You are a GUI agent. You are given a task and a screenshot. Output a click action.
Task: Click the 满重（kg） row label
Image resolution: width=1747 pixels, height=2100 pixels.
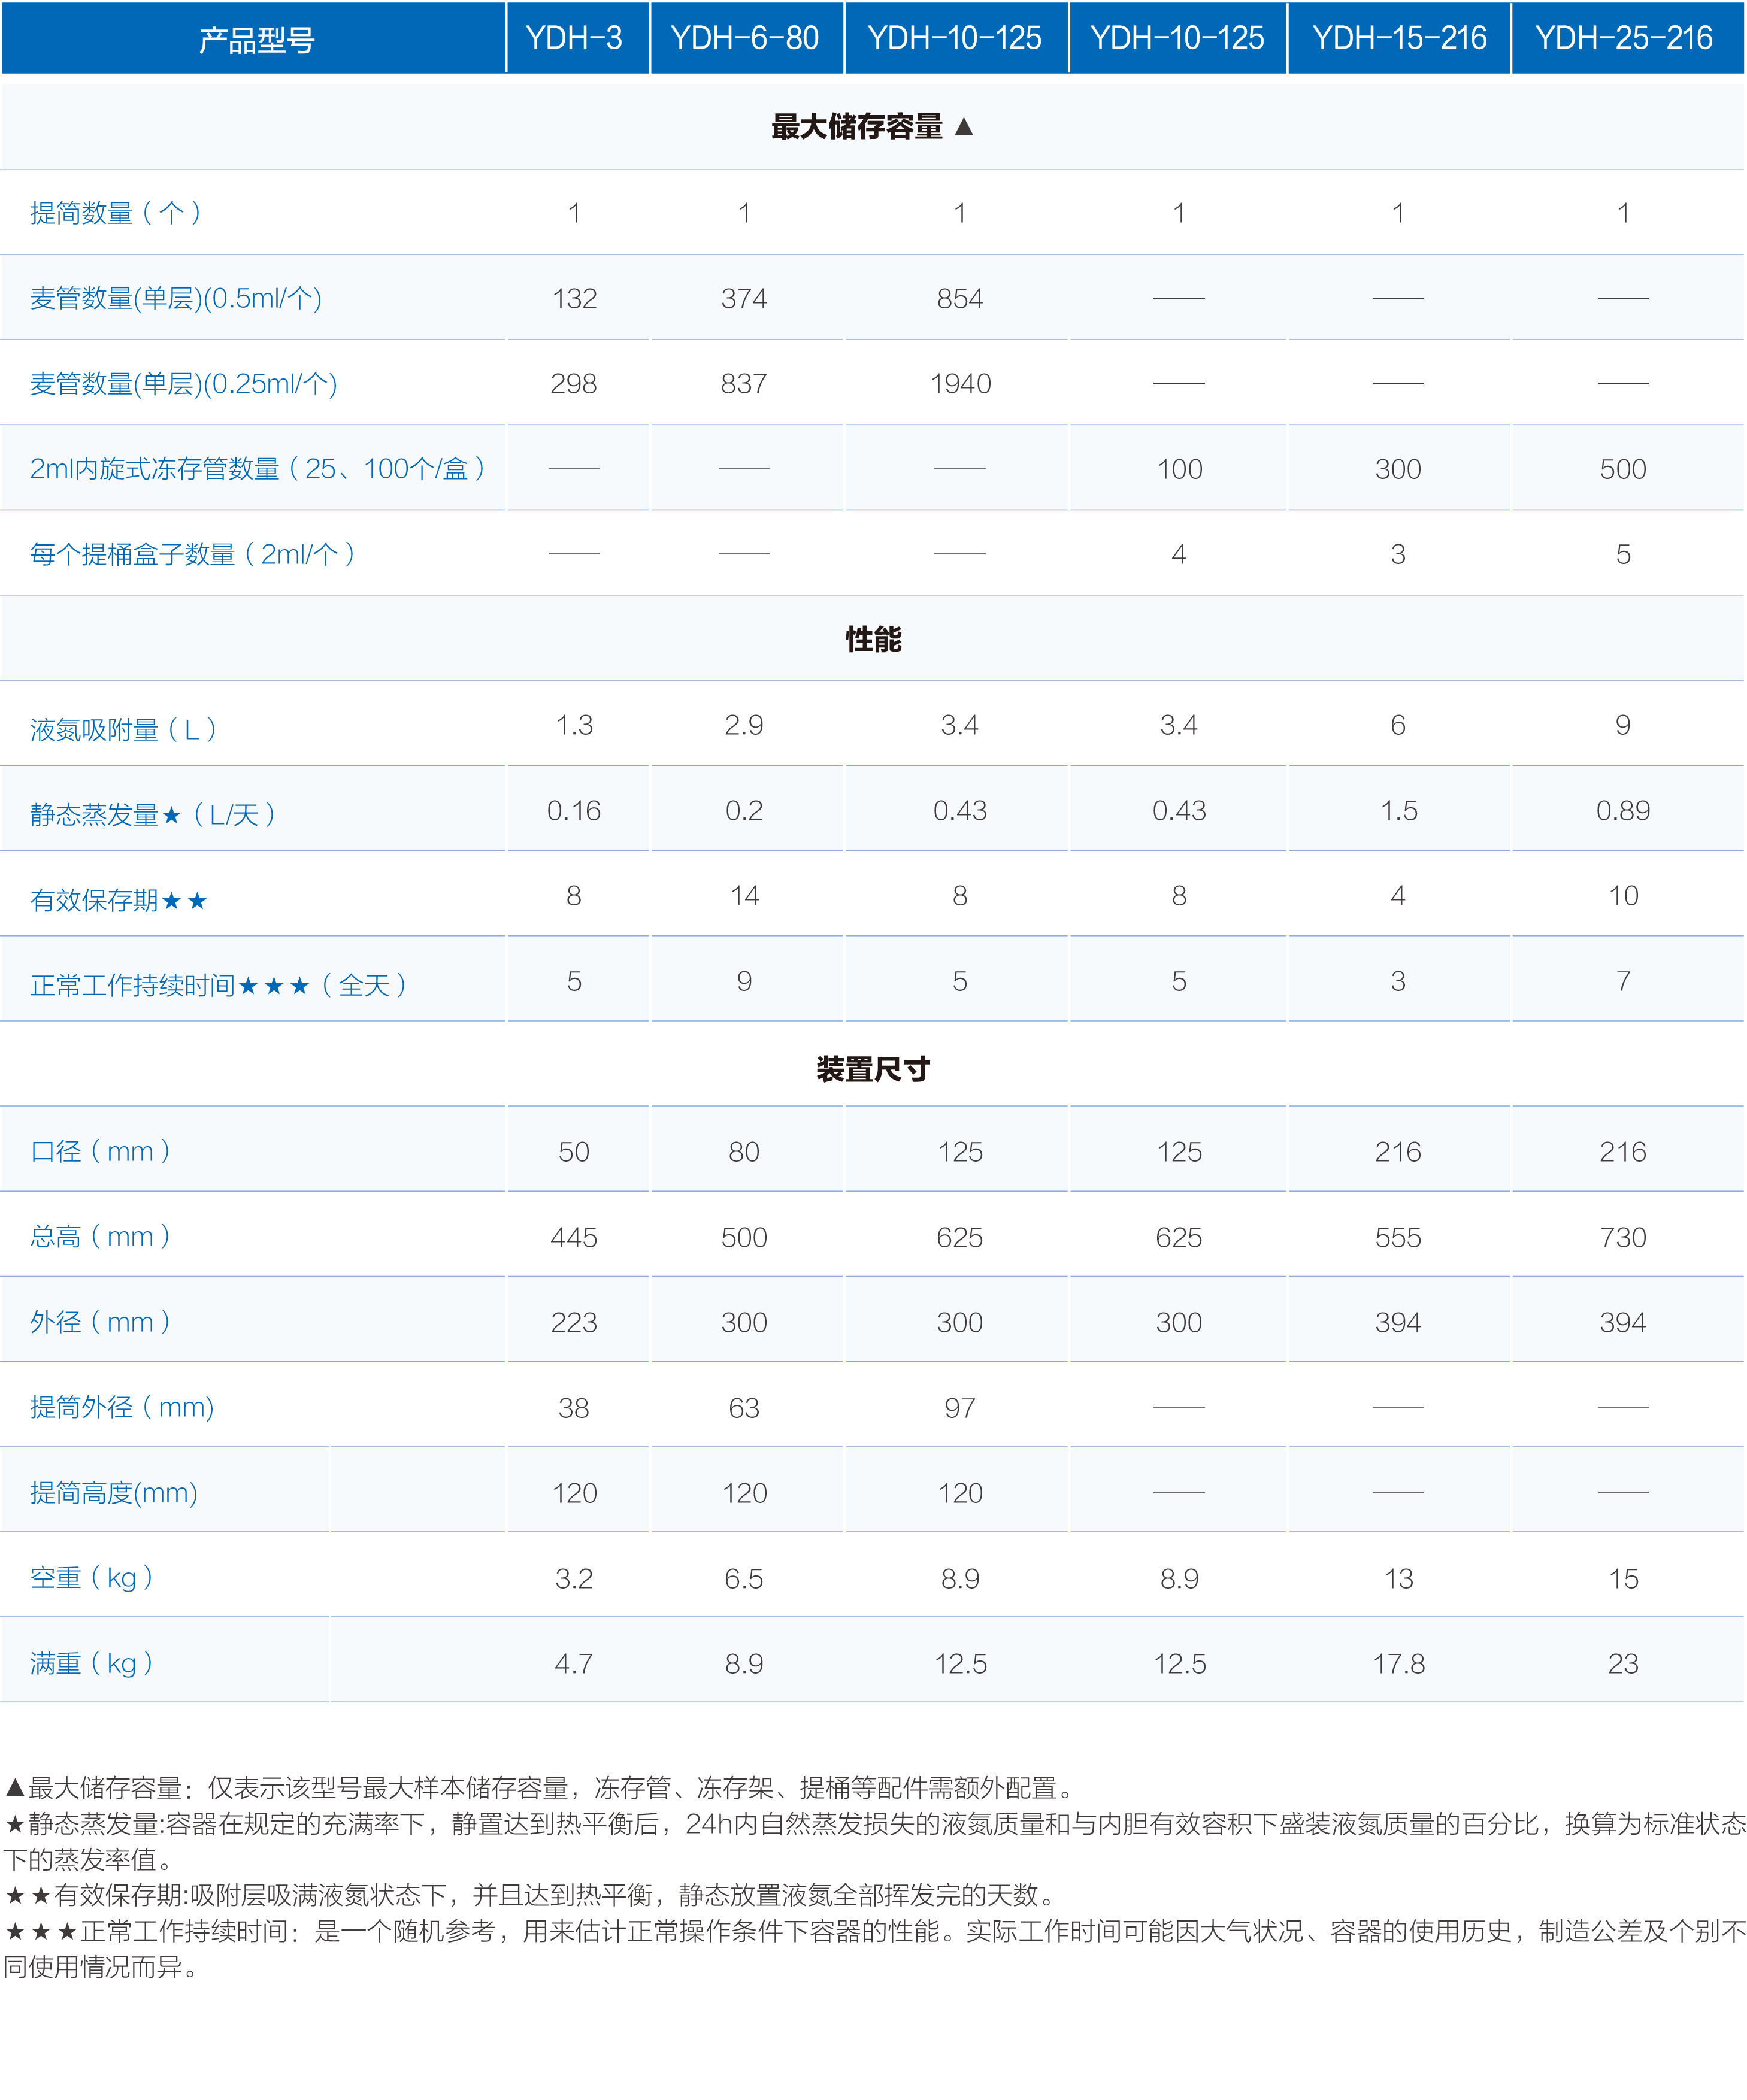pos(92,1663)
